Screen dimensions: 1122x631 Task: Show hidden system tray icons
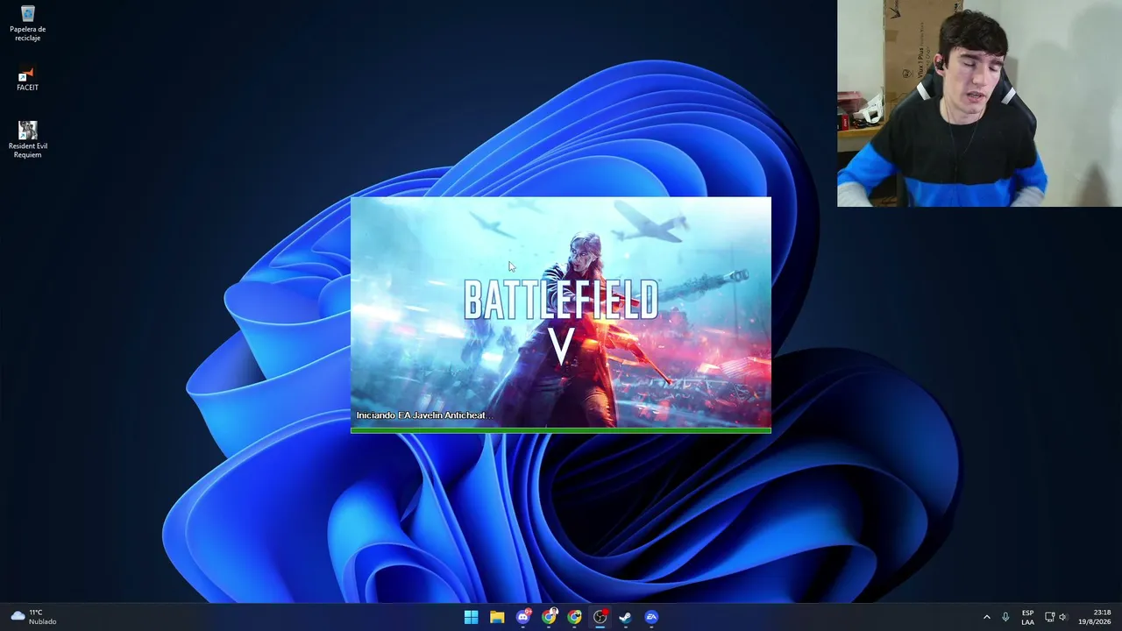pyautogui.click(x=986, y=617)
